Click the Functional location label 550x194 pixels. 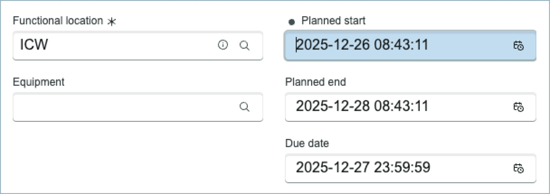tap(58, 21)
